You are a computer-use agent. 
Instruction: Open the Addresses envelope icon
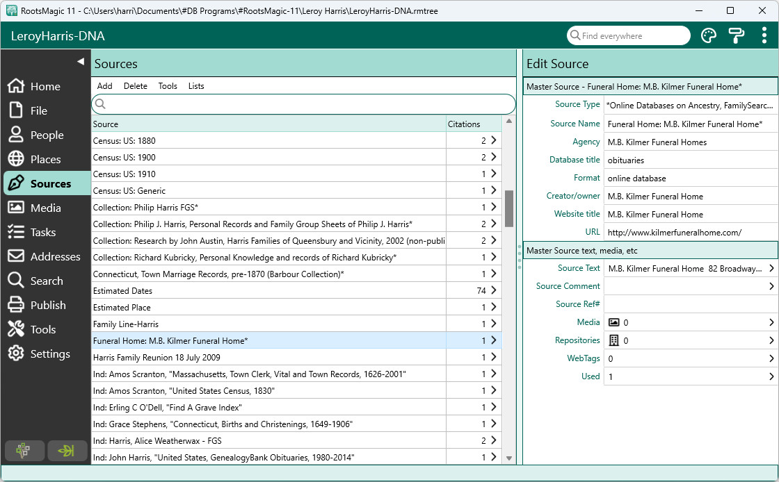click(16, 256)
